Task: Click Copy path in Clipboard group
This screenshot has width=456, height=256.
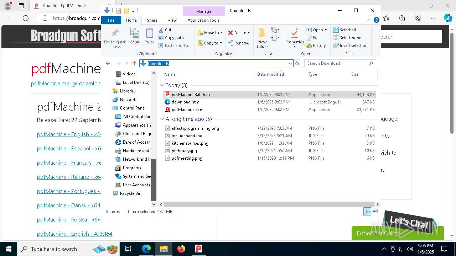Action: (x=171, y=38)
